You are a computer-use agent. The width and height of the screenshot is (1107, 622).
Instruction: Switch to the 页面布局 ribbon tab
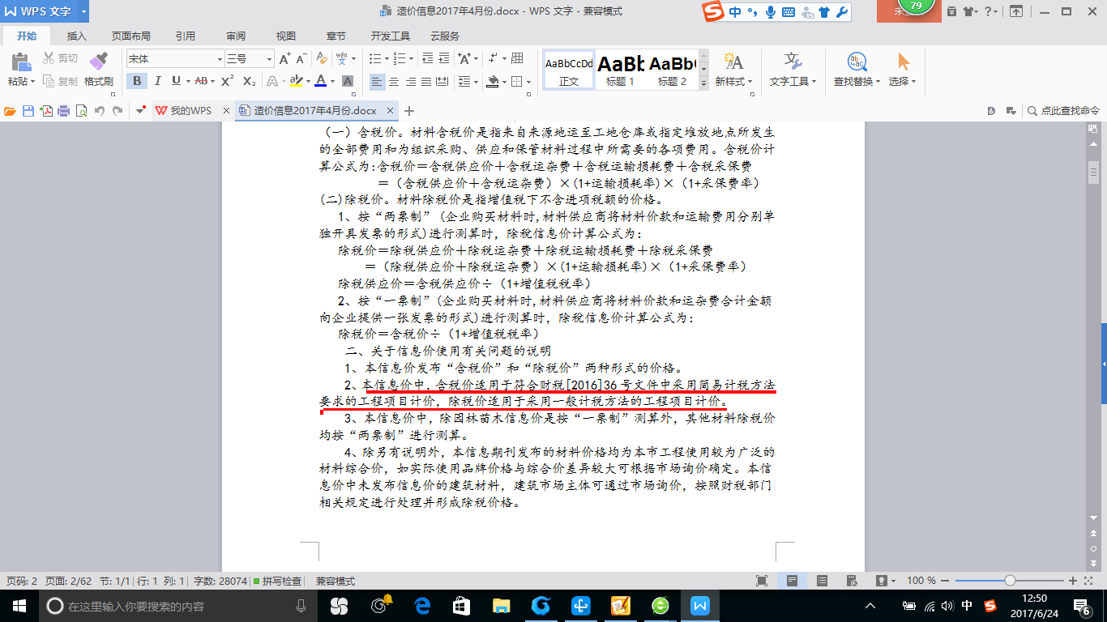click(x=130, y=36)
